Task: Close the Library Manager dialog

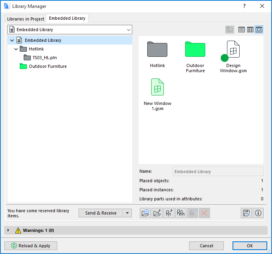Action: [262, 6]
